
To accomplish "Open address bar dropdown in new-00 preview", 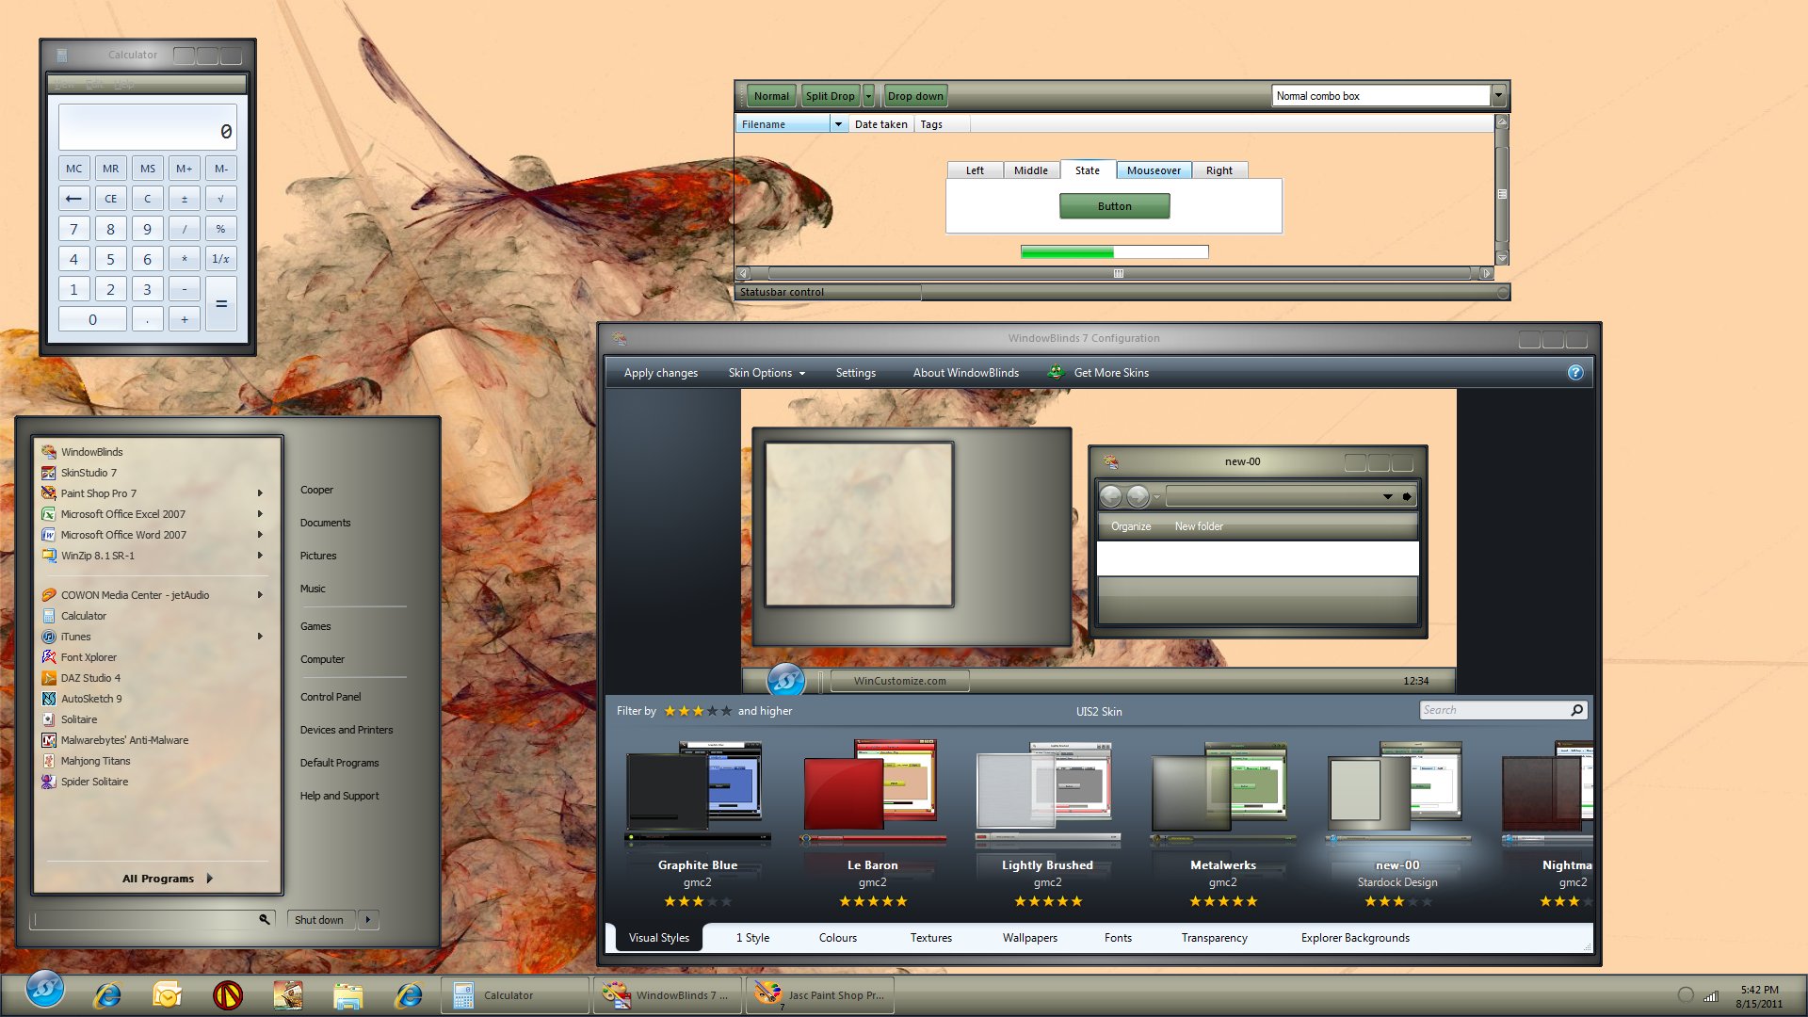I will coord(1387,496).
